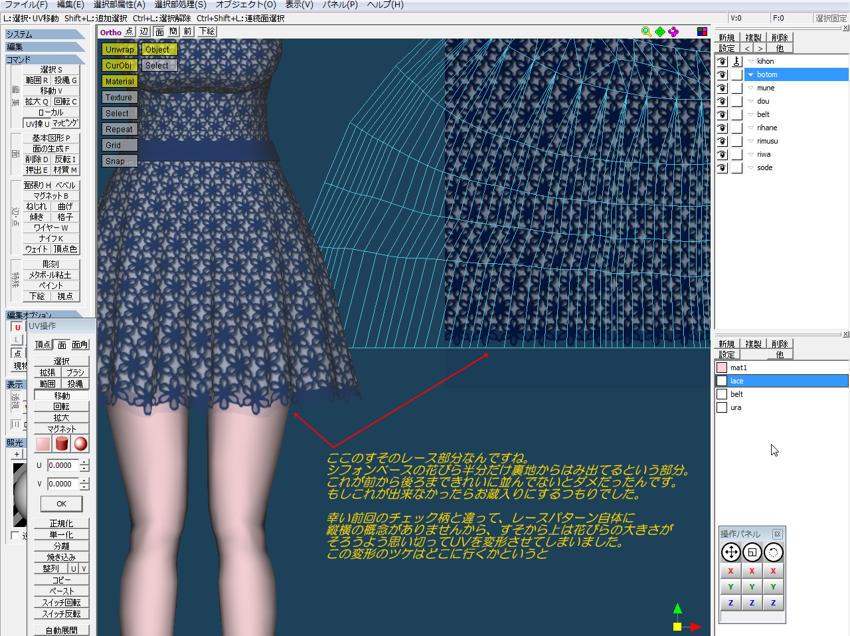Toggle visibility of the sode object
The width and height of the screenshot is (850, 636).
click(x=722, y=167)
